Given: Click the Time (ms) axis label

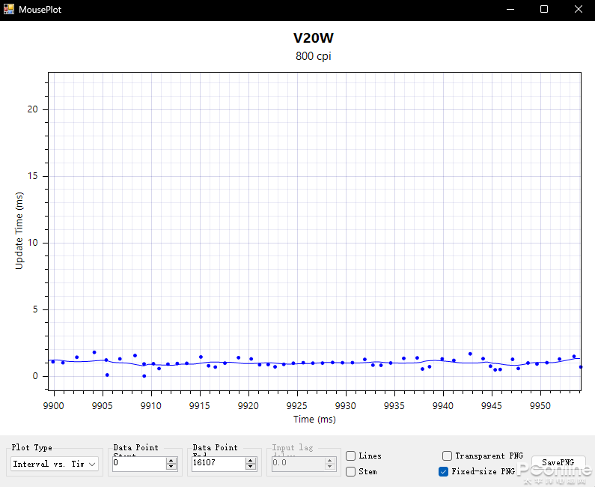Looking at the screenshot, I should click(x=314, y=420).
